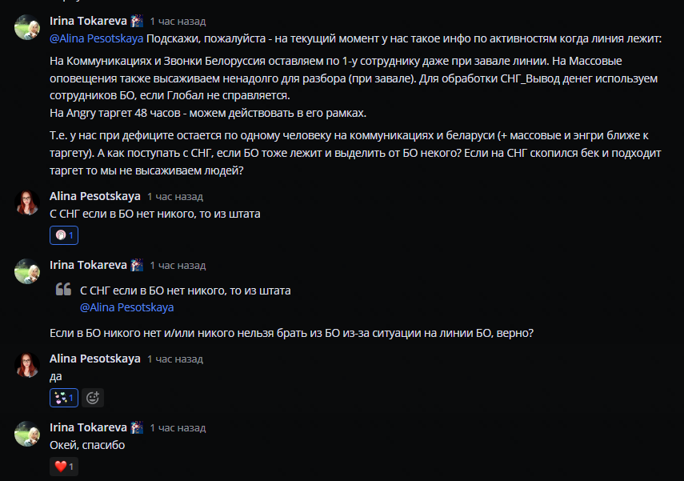Toggle the heart reaction on Окей, спасибо
Viewport: 684px width, 481px height.
[x=64, y=467]
